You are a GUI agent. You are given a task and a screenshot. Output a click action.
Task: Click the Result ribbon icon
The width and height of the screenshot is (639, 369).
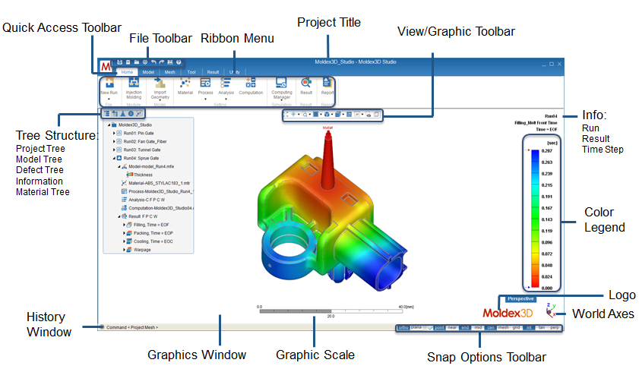point(306,83)
